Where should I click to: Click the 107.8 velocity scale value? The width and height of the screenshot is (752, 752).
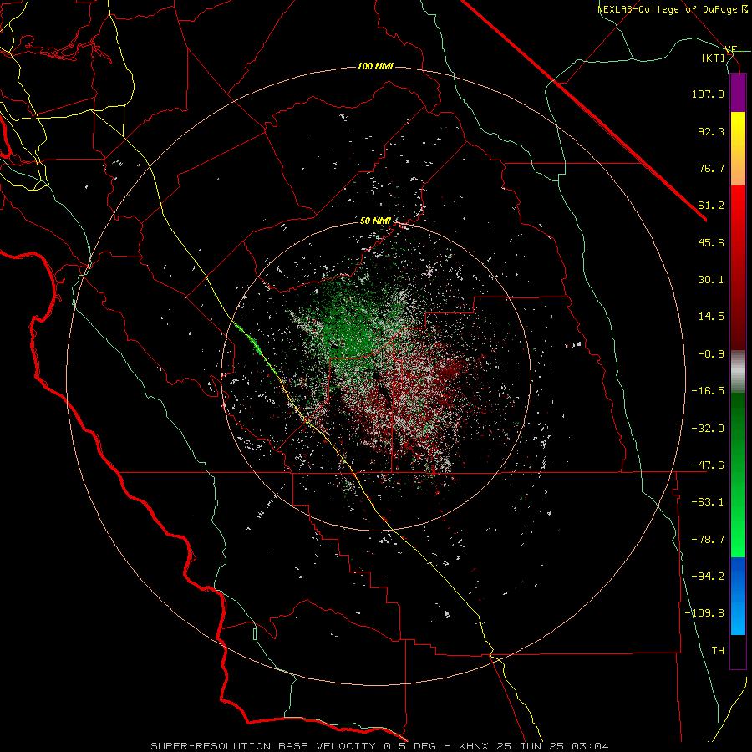tap(708, 94)
